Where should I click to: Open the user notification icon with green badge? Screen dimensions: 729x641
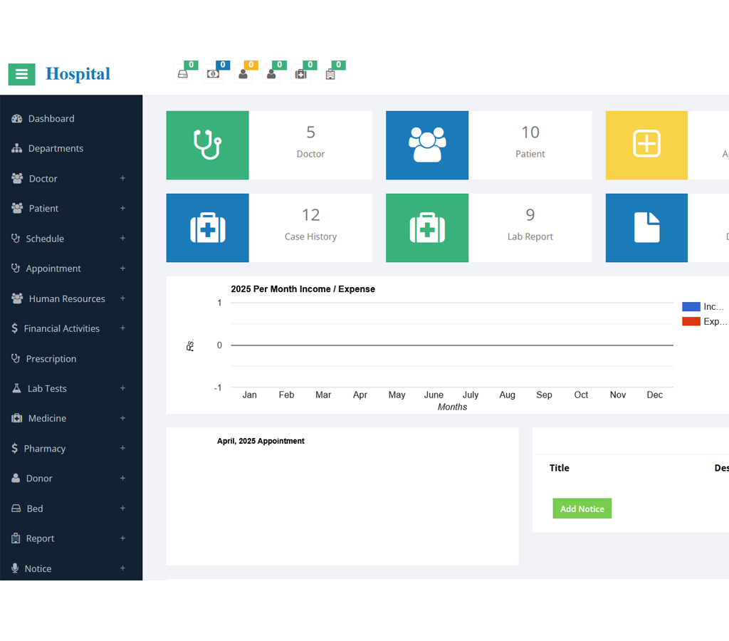click(x=271, y=74)
